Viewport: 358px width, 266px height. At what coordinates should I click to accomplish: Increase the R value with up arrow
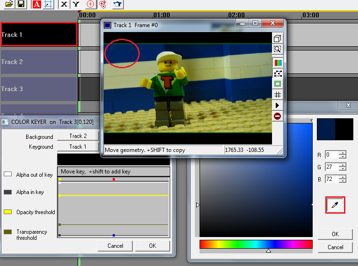click(x=343, y=153)
